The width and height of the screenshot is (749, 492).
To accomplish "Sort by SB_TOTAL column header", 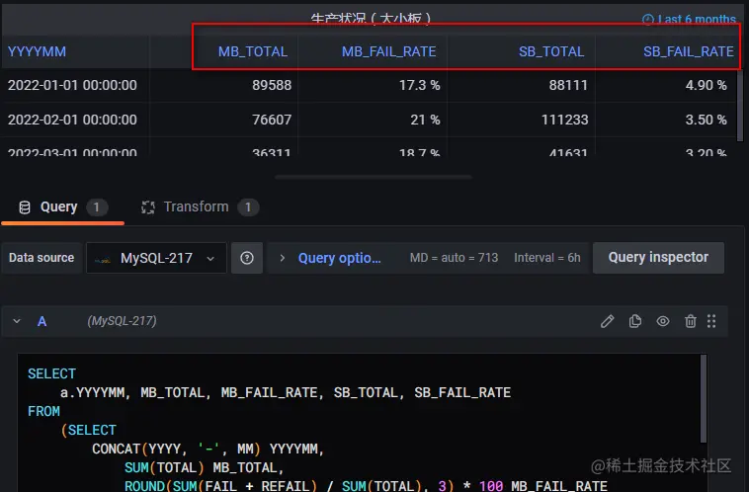I will [x=551, y=51].
